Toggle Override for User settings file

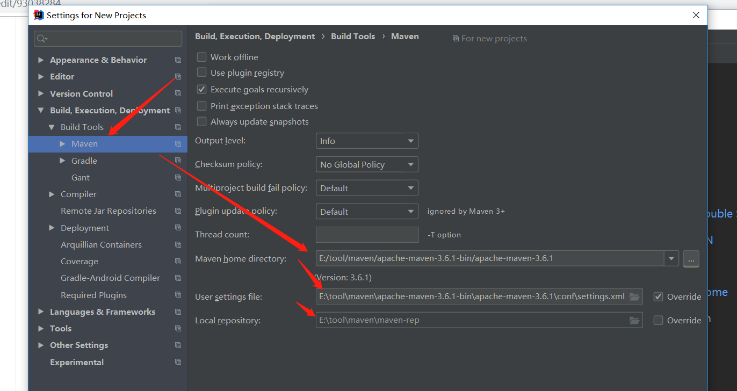coord(658,296)
